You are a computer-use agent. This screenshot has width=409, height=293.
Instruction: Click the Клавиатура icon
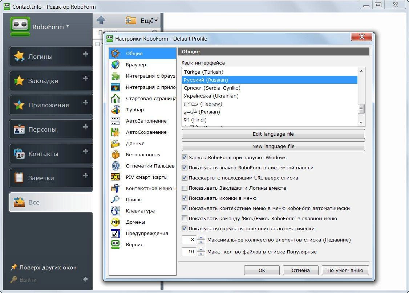tap(115, 211)
